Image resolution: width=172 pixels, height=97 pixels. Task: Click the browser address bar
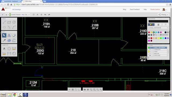coord(89,5)
